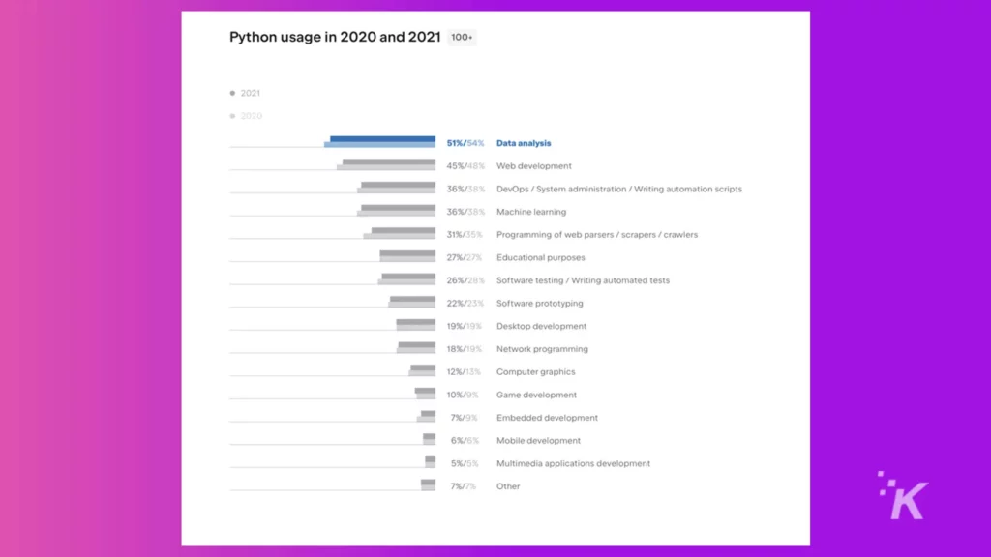Screen dimensions: 991x557
Task: Click the 7%/9% value
Action: (464, 418)
